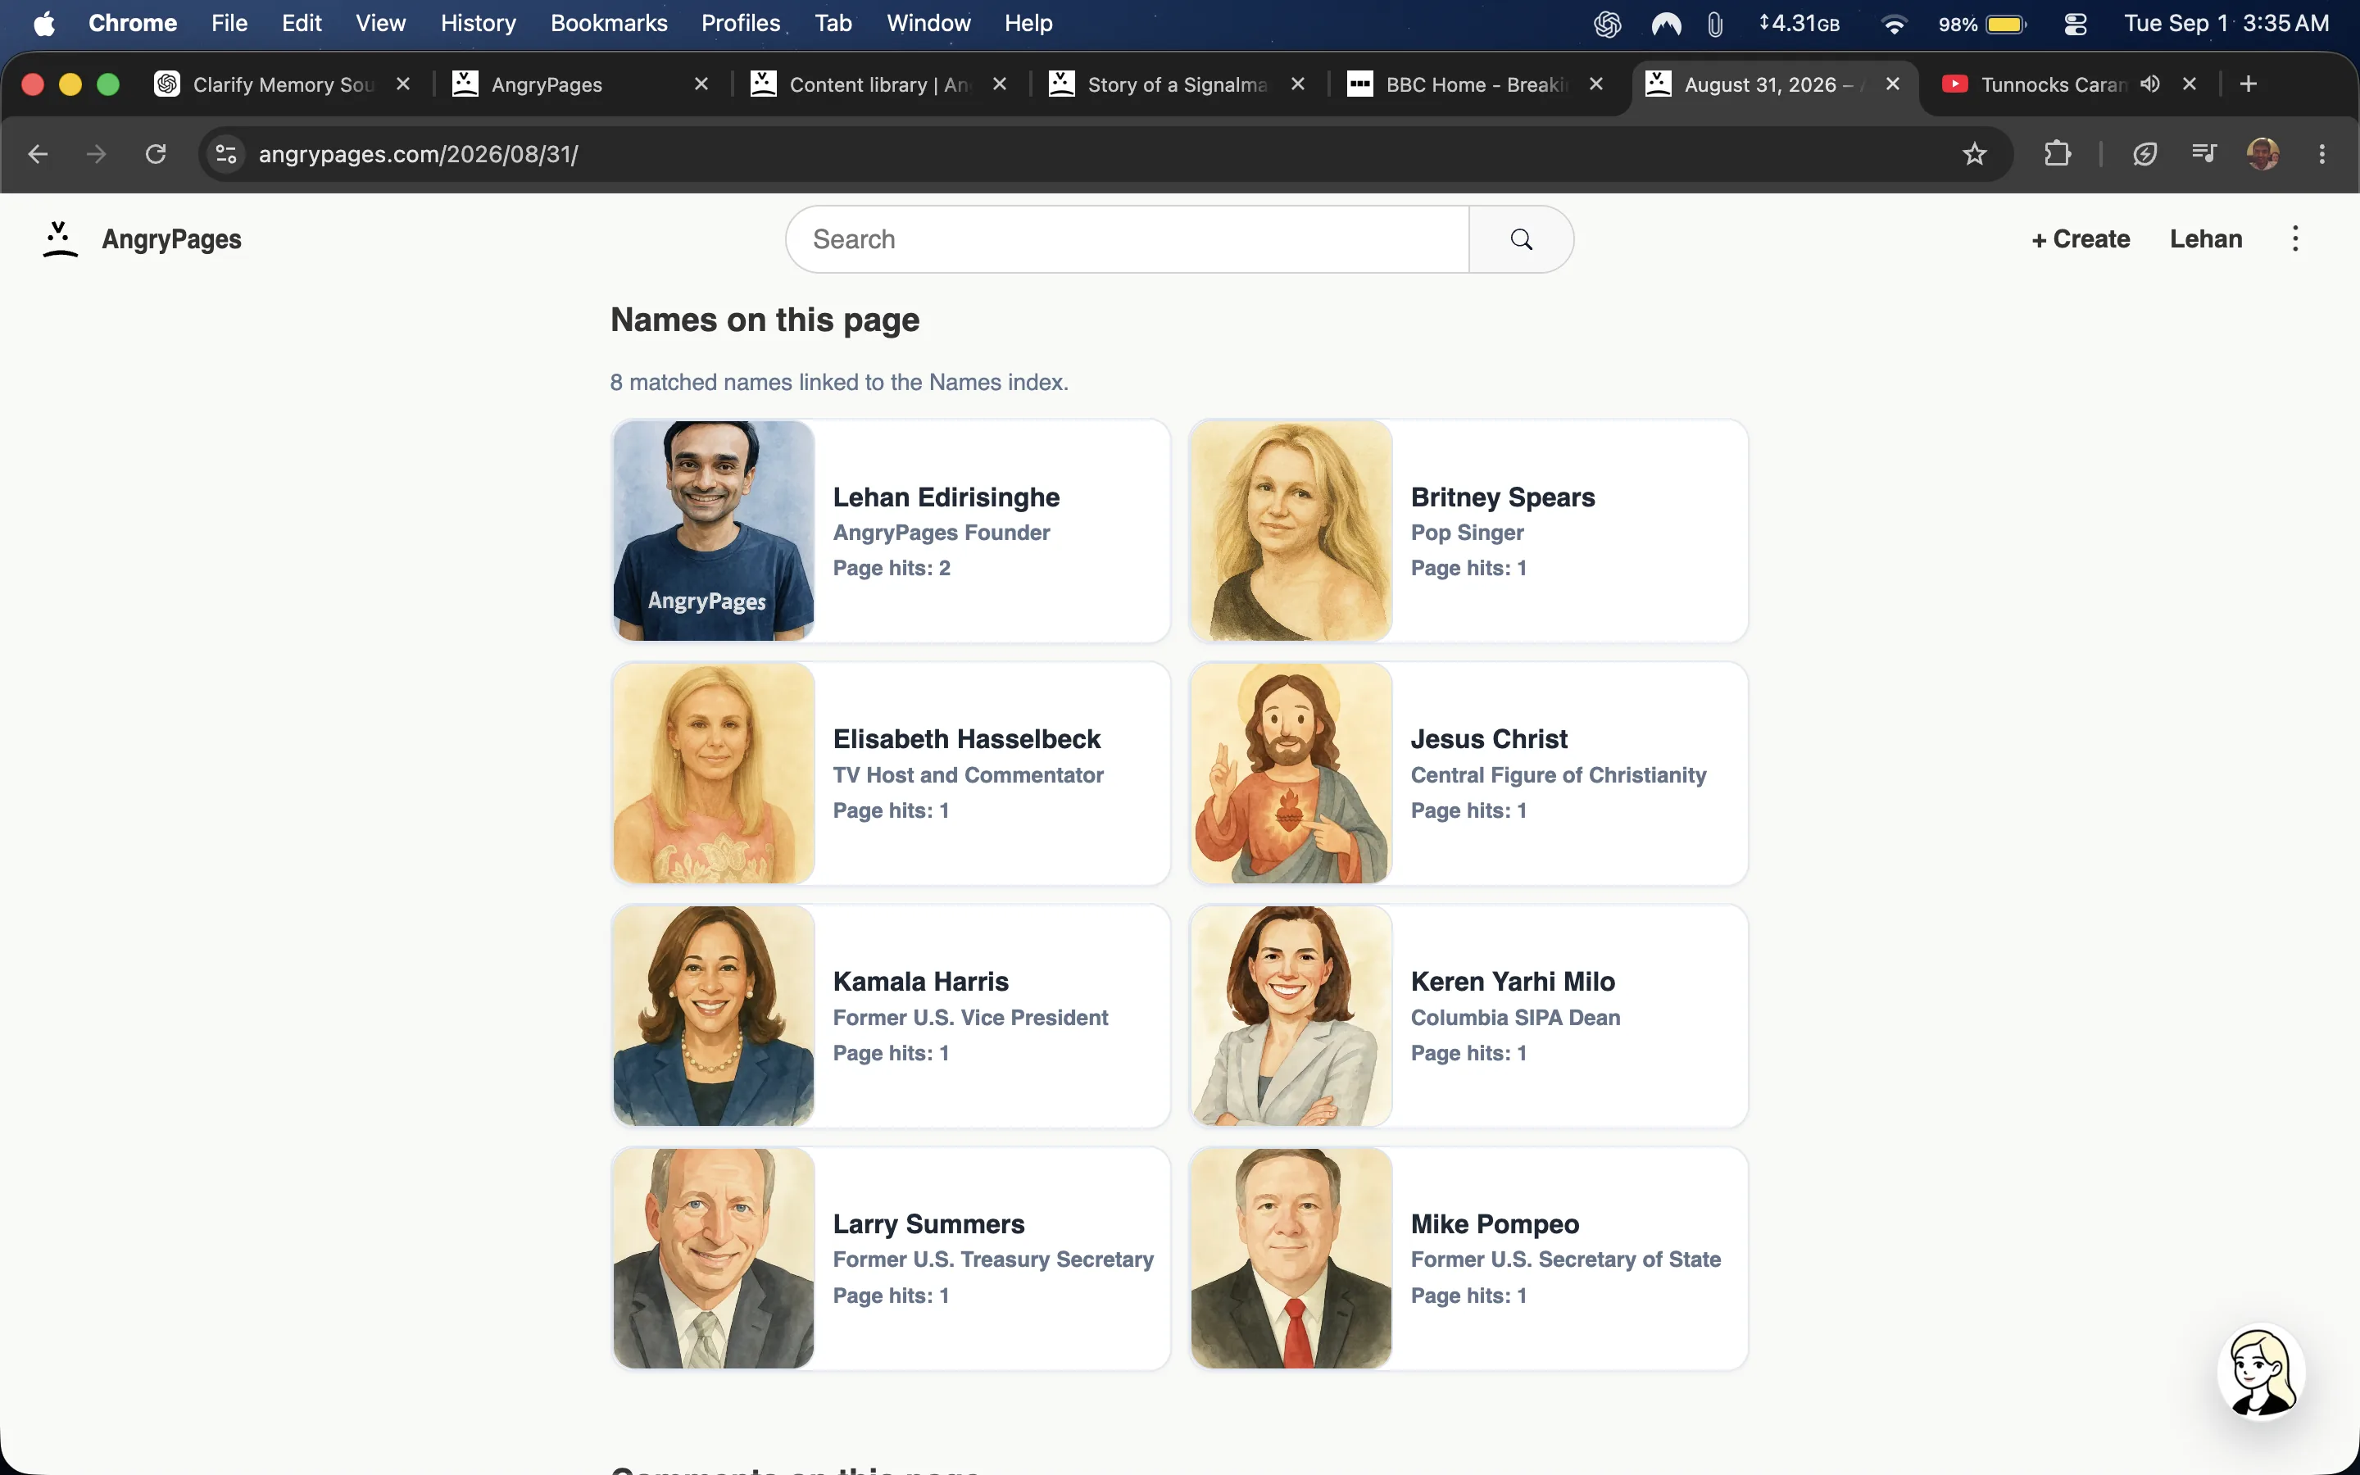Switch to the BBC Home tab
The image size is (2360, 1475).
point(1476,85)
